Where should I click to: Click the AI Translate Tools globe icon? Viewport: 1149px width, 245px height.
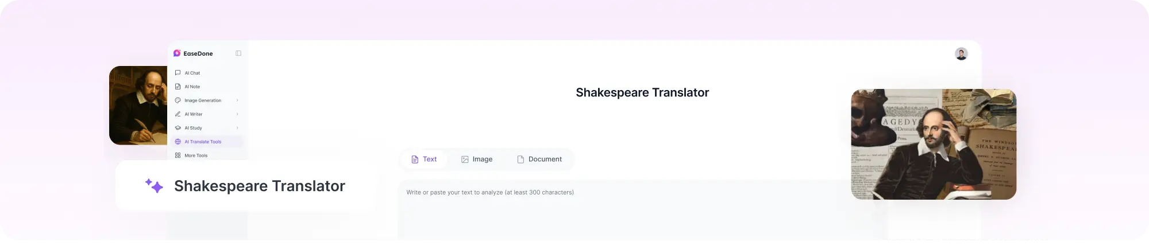[178, 142]
